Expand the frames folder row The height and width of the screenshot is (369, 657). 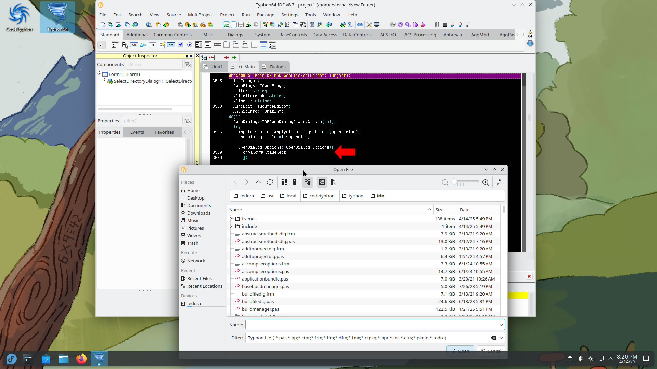coord(231,219)
